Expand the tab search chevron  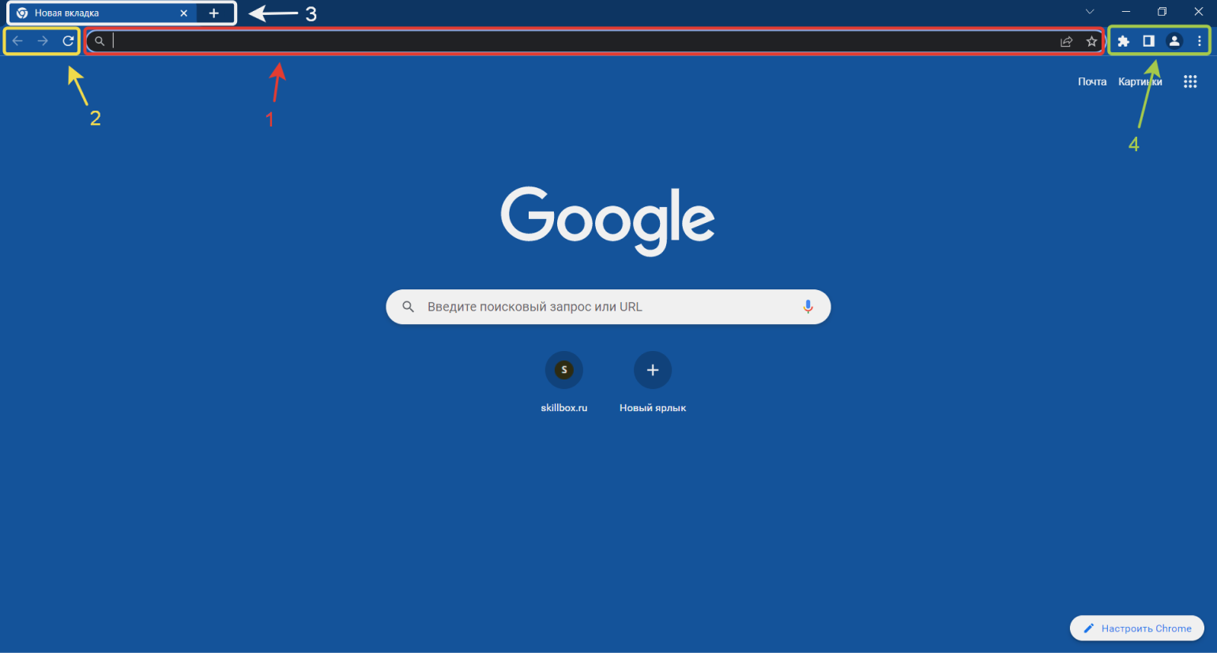[x=1090, y=12]
